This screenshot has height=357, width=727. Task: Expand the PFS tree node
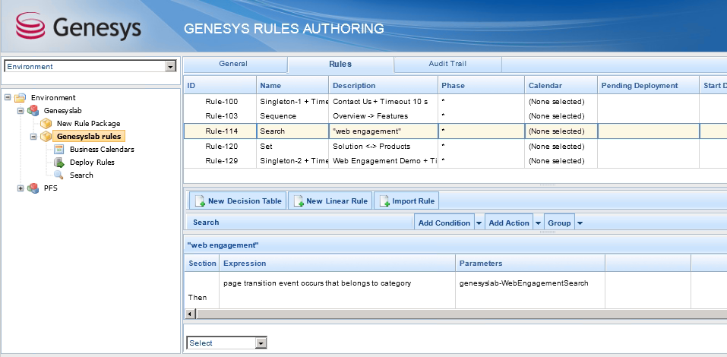click(x=21, y=188)
